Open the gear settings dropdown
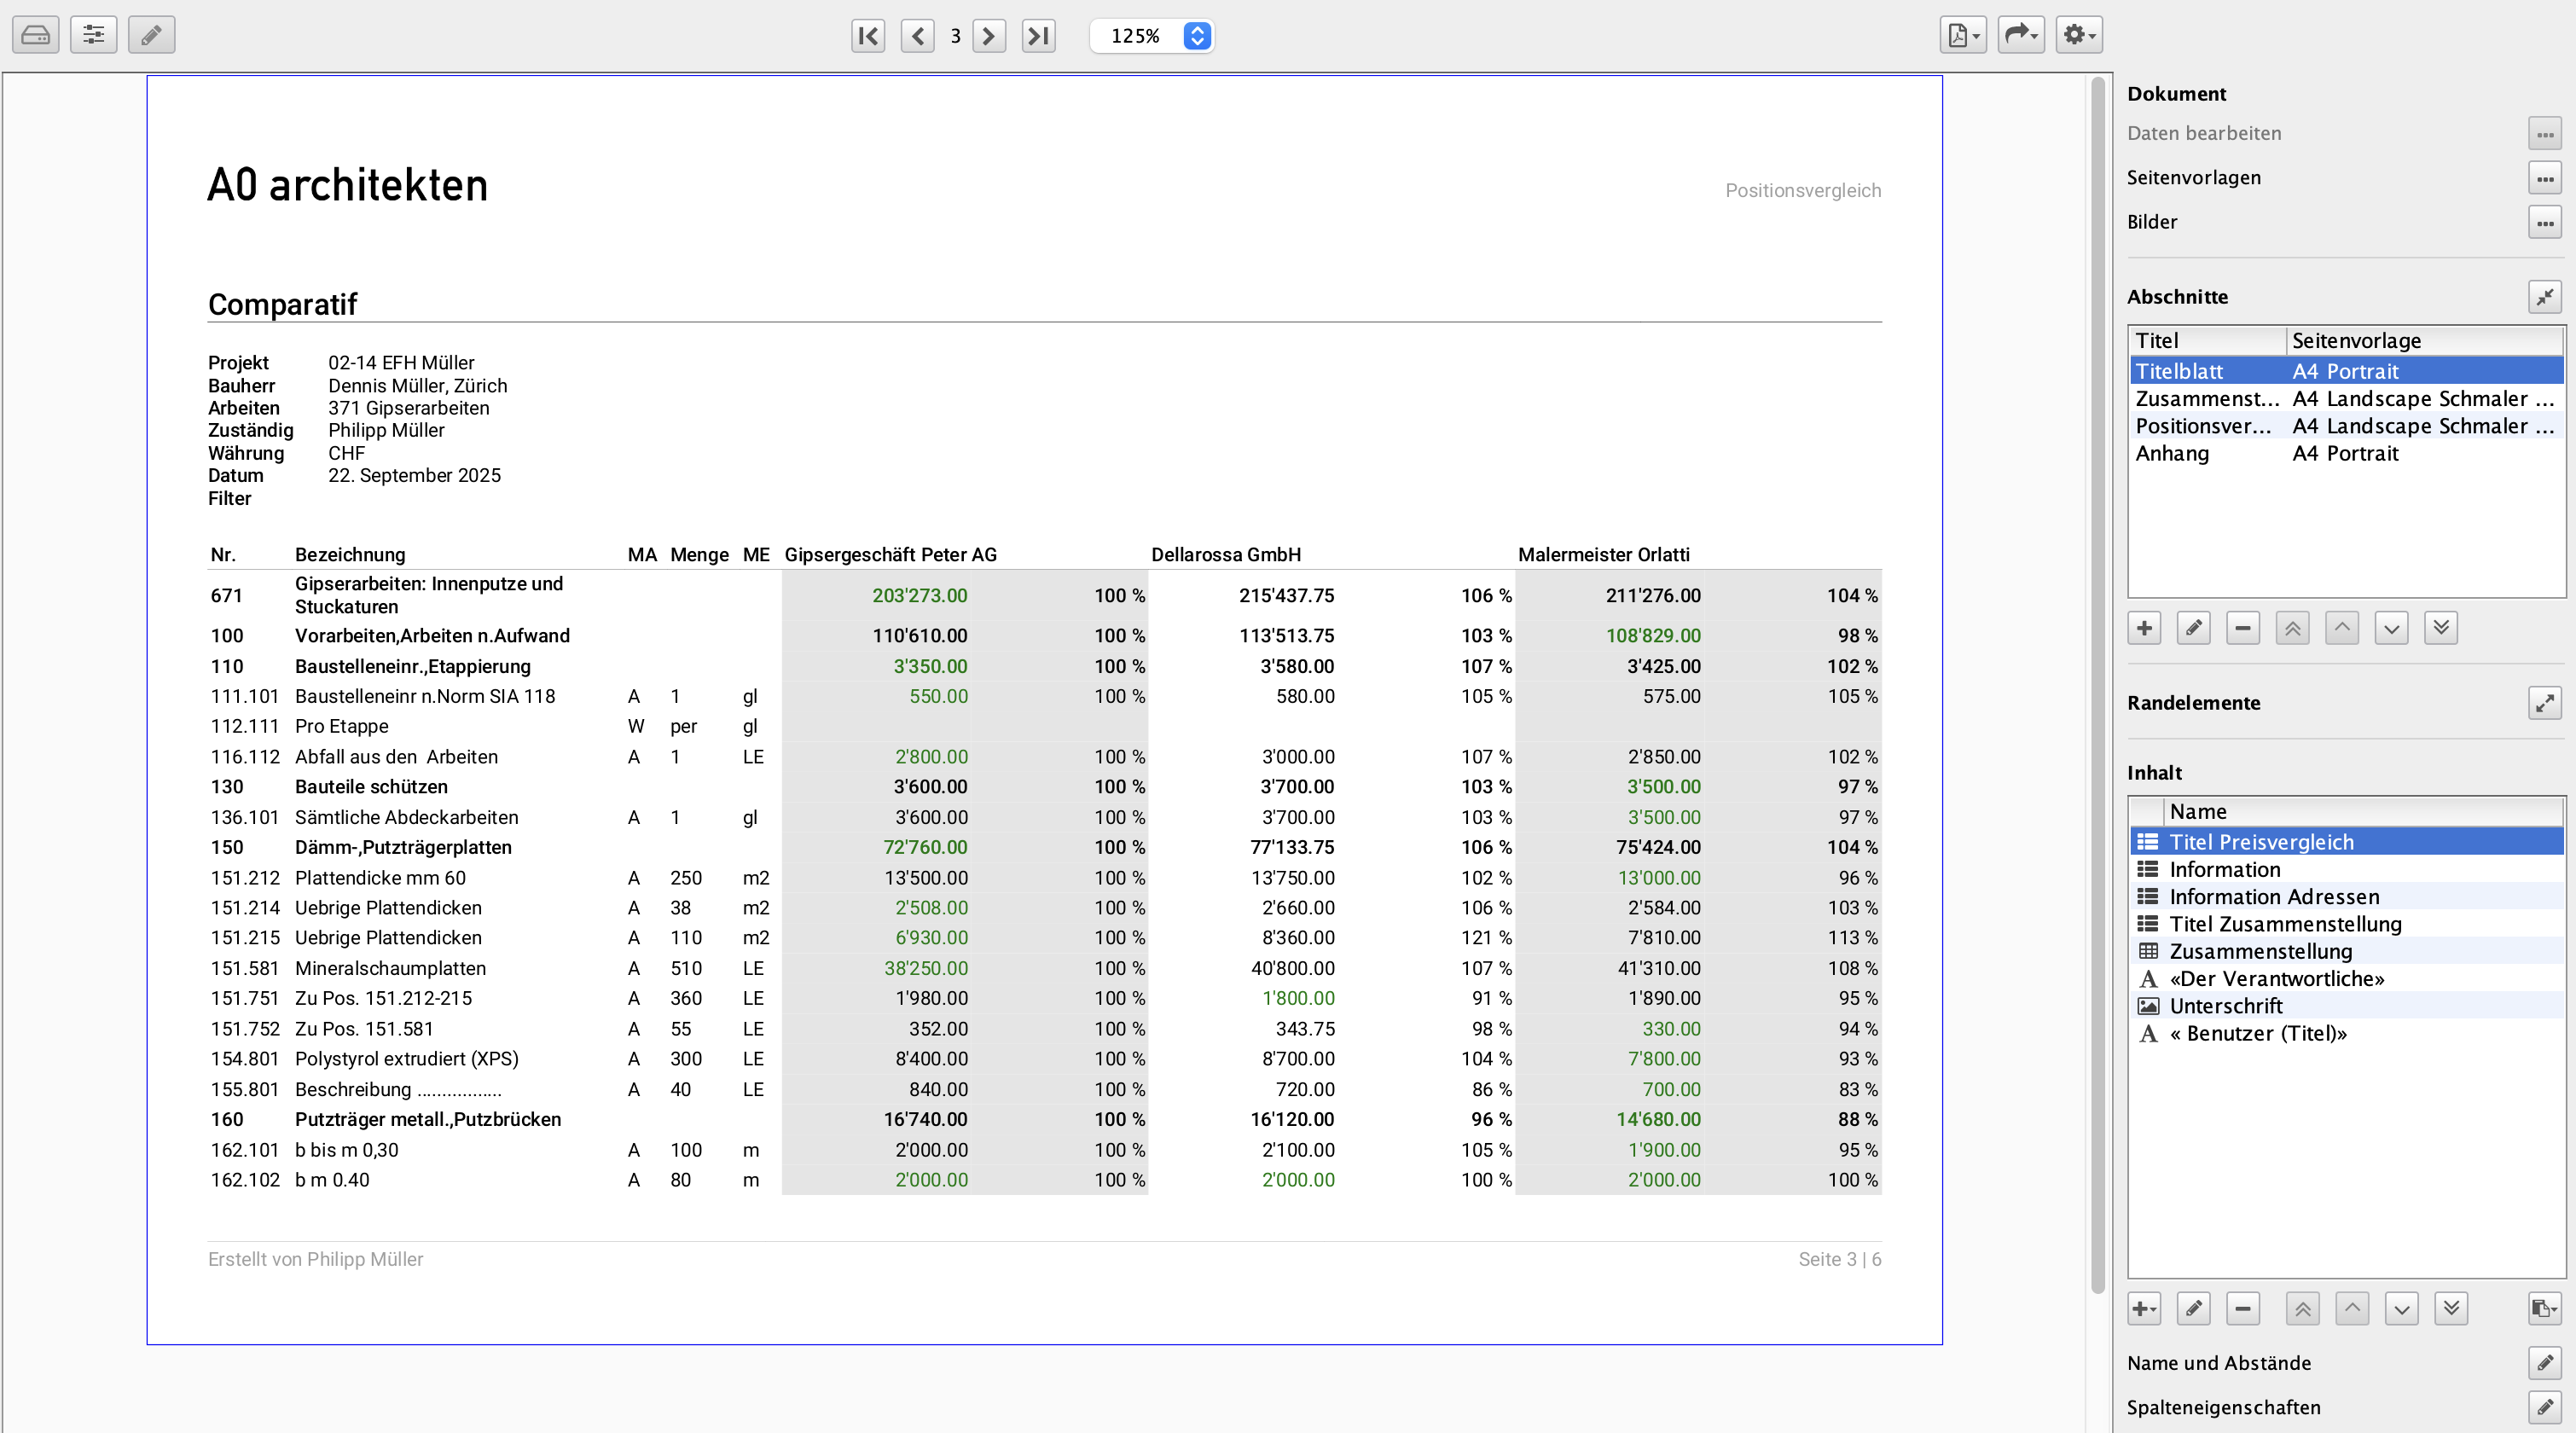The width and height of the screenshot is (2576, 1433). pyautogui.click(x=2078, y=35)
